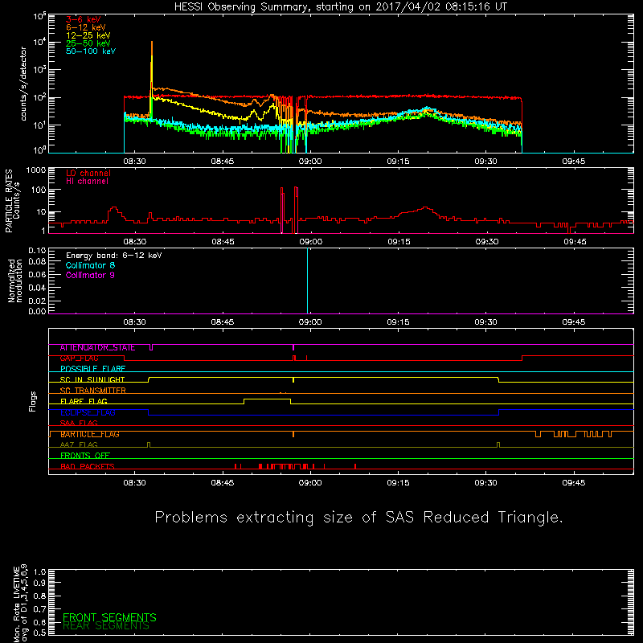Viewport: 643px width, 643px height.
Task: Click the 08:45 tick label under the particle rates plot
Action: (223, 242)
